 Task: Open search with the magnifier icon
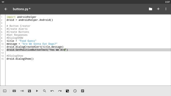pyautogui.click(x=45, y=91)
